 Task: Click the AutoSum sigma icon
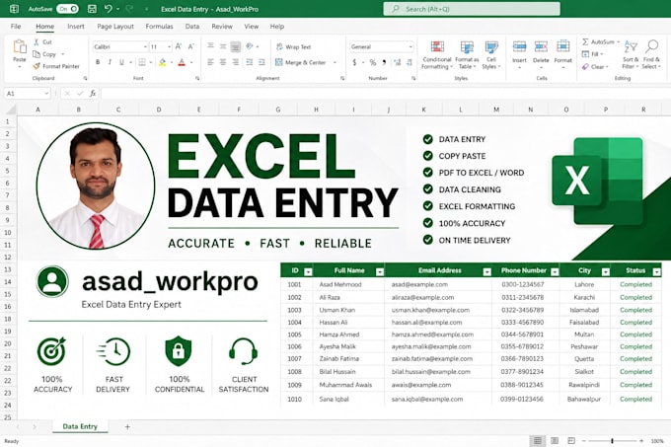tap(585, 41)
